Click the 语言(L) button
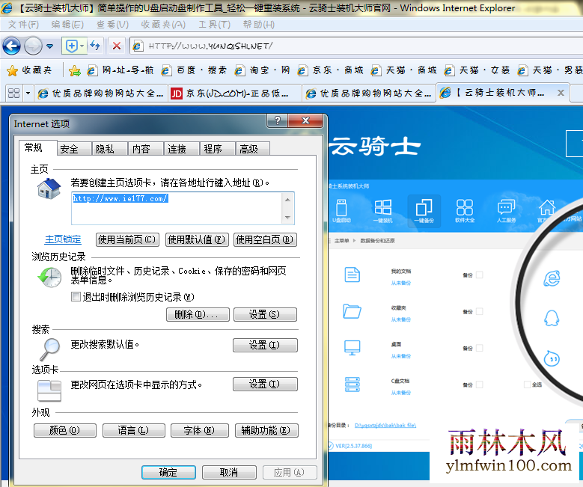Screen dimensions: 583x487 pyautogui.click(x=134, y=430)
